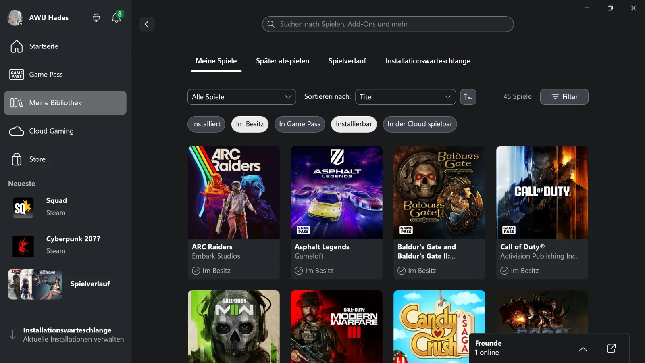Navigate to Cloud Gaming in the sidebar

(x=65, y=131)
